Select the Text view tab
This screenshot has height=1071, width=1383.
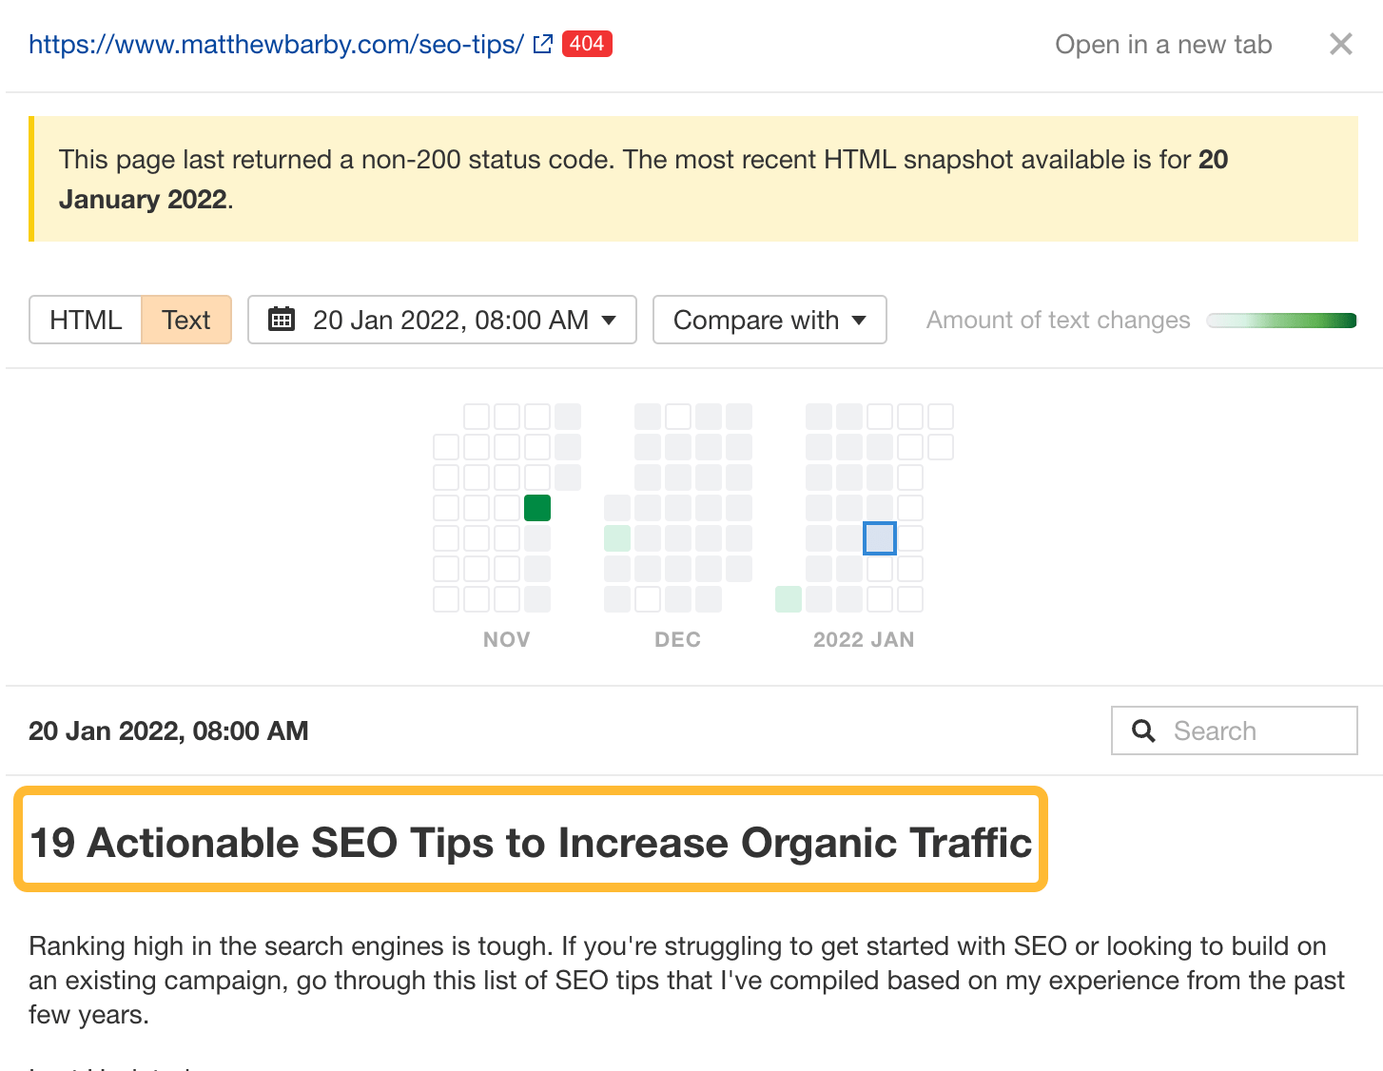(x=185, y=320)
